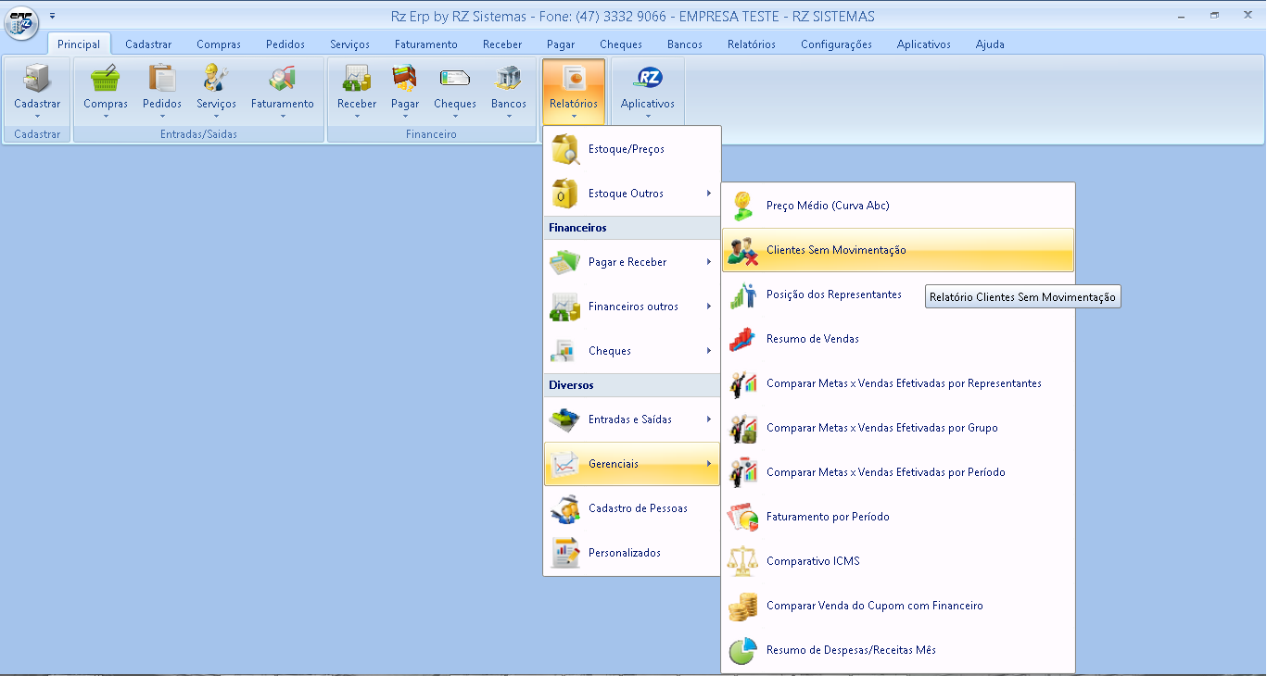Switch to the Faturamento ribbon tab
The width and height of the screenshot is (1267, 676).
pos(426,44)
